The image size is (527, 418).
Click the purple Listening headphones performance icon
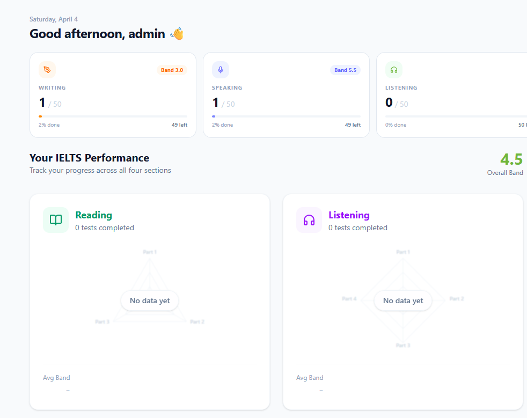coord(309,220)
